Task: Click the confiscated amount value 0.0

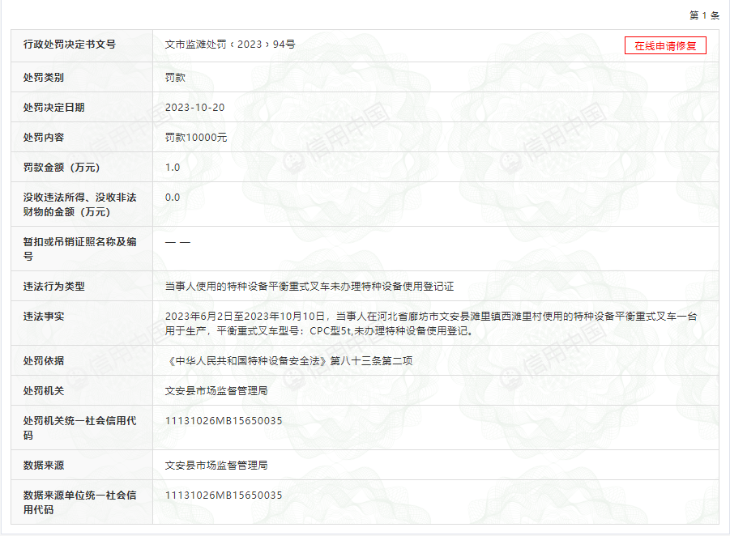Action: pyautogui.click(x=173, y=197)
